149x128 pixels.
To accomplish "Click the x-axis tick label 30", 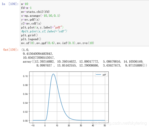I will (81, 125).
